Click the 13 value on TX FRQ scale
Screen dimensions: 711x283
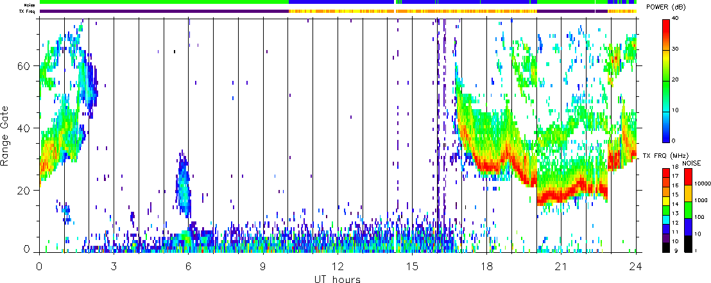pyautogui.click(x=674, y=214)
